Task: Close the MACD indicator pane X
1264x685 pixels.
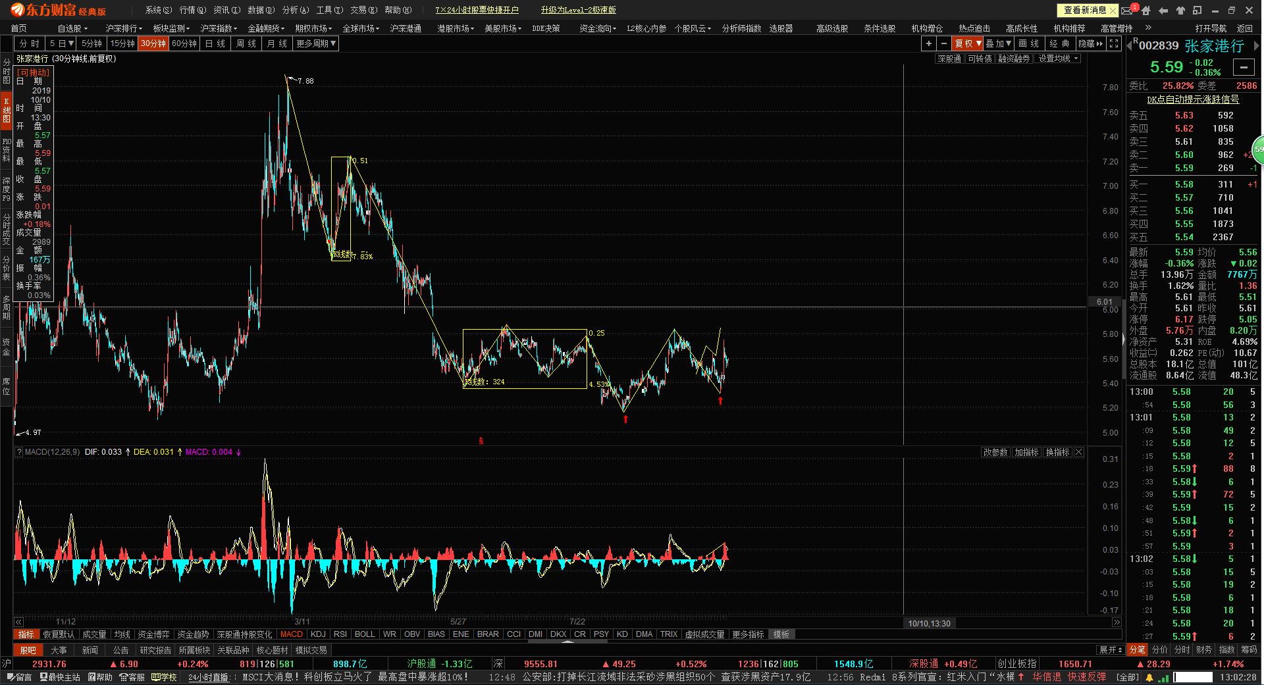Action: [1078, 452]
